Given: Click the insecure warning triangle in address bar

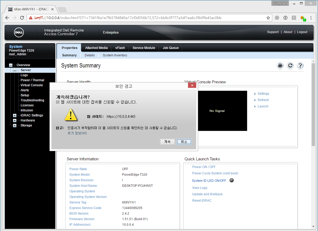Looking at the screenshot, I should coord(31,18).
